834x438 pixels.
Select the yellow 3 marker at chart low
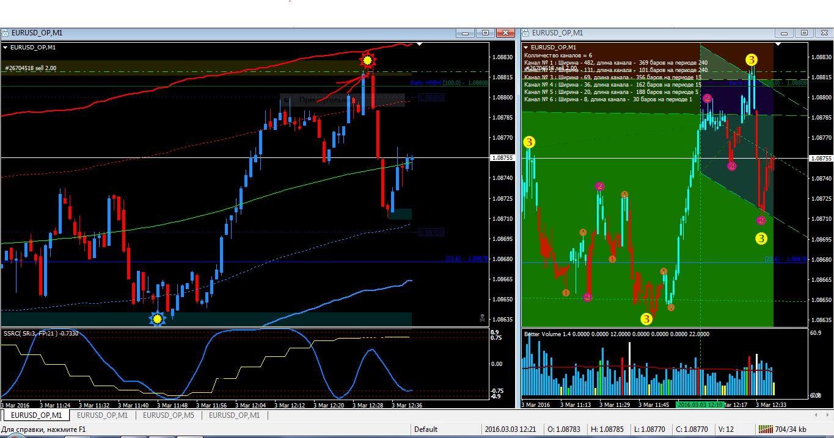(646, 318)
